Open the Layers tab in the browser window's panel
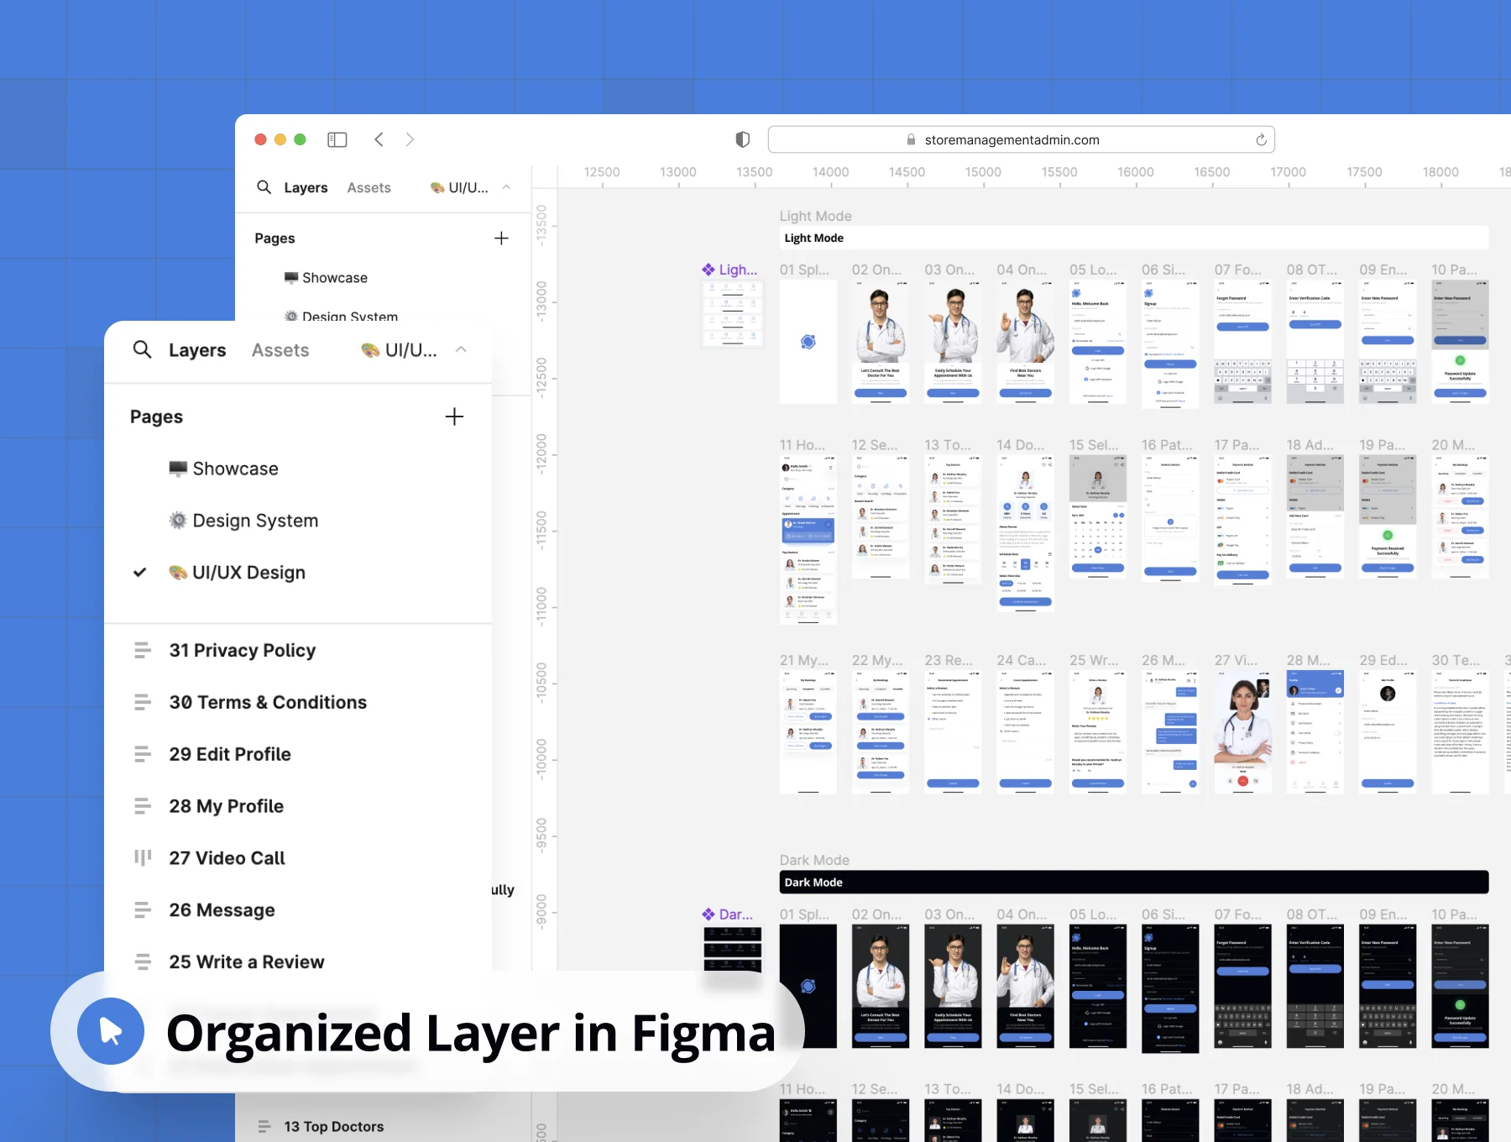 pos(306,187)
